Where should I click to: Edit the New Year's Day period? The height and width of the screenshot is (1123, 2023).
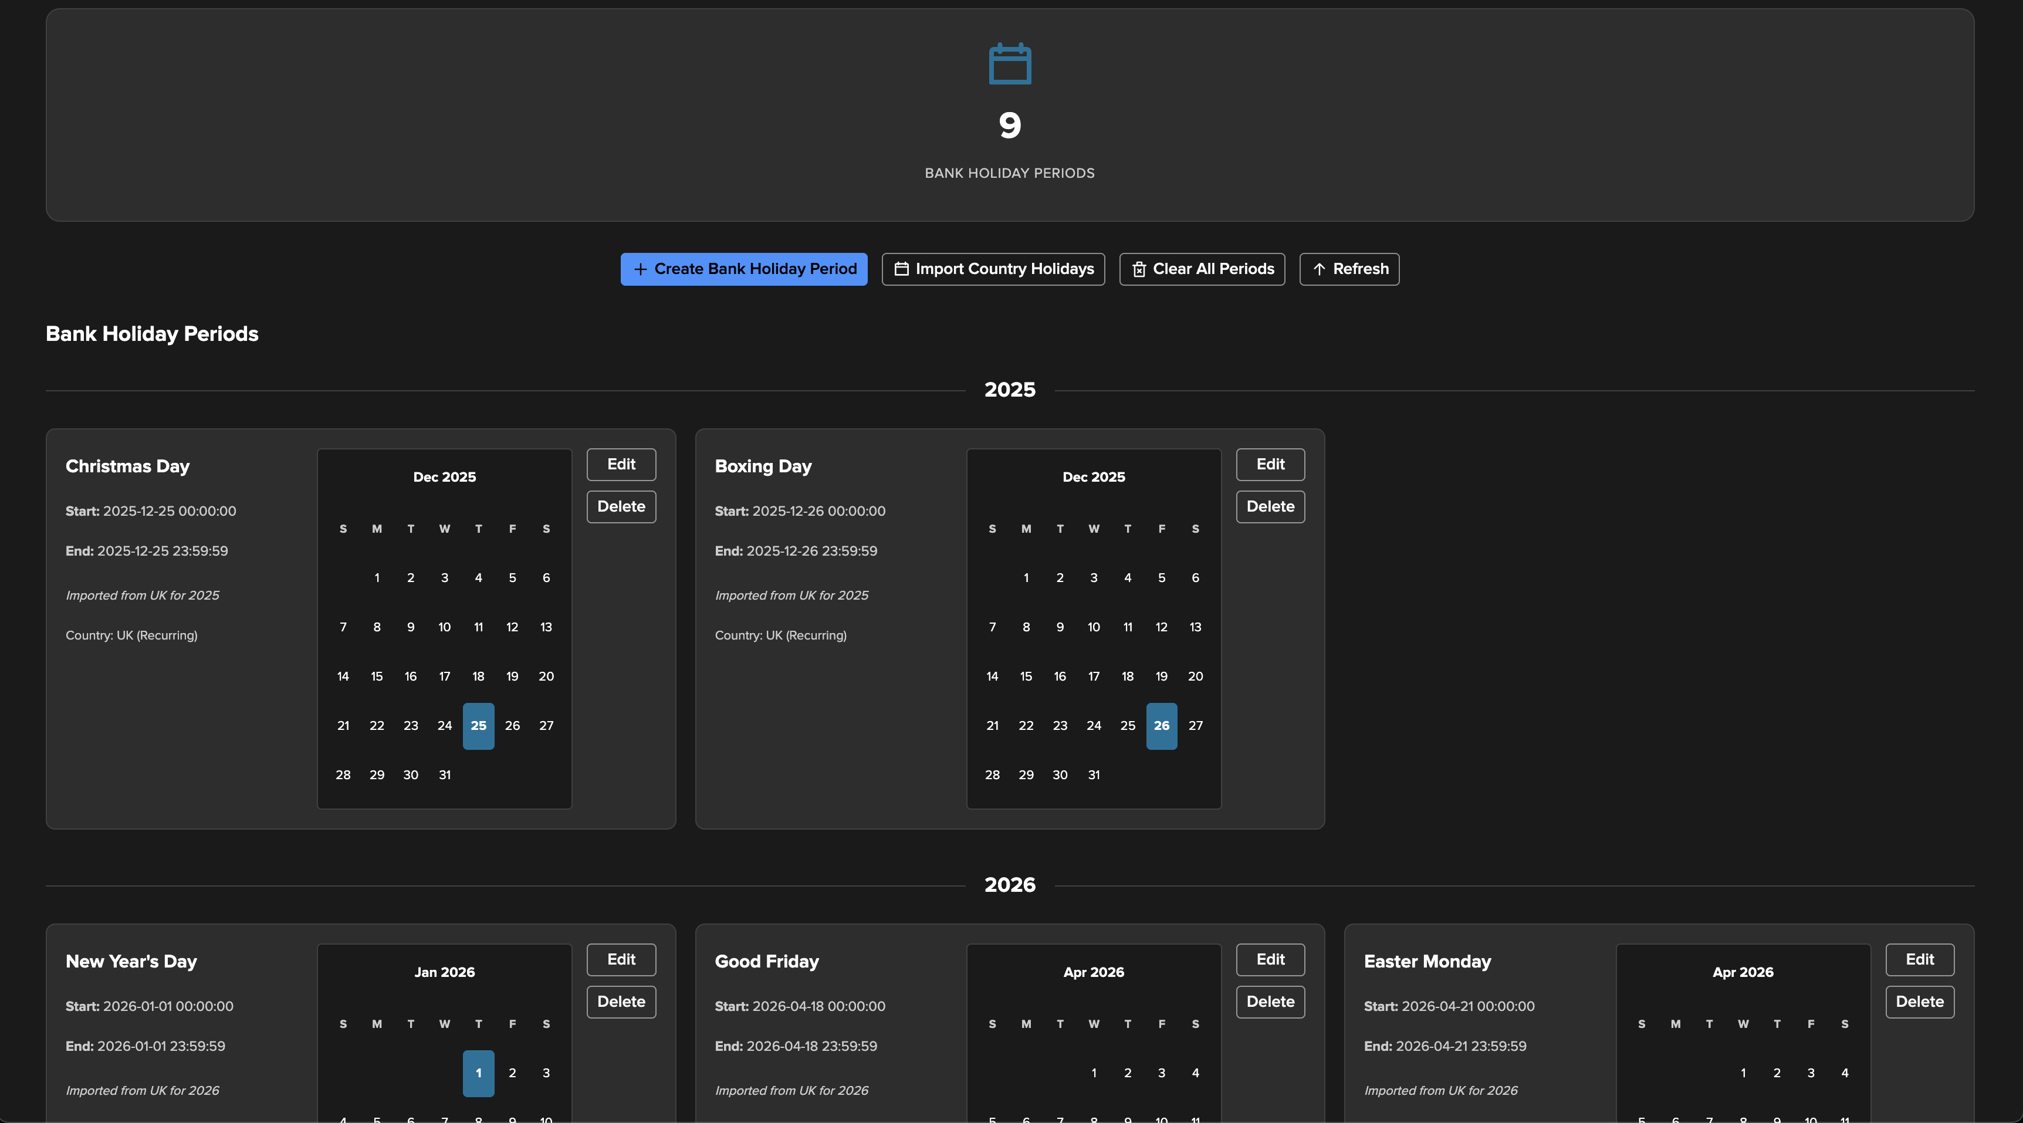pos(620,960)
